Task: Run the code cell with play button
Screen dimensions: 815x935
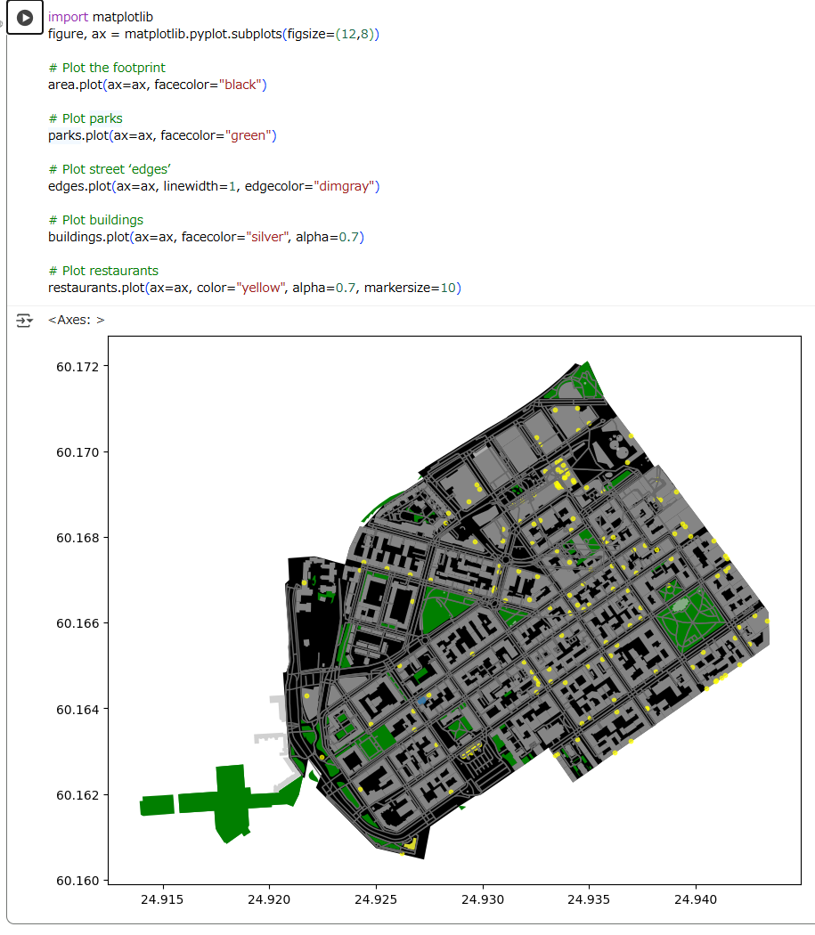Action: [x=24, y=18]
